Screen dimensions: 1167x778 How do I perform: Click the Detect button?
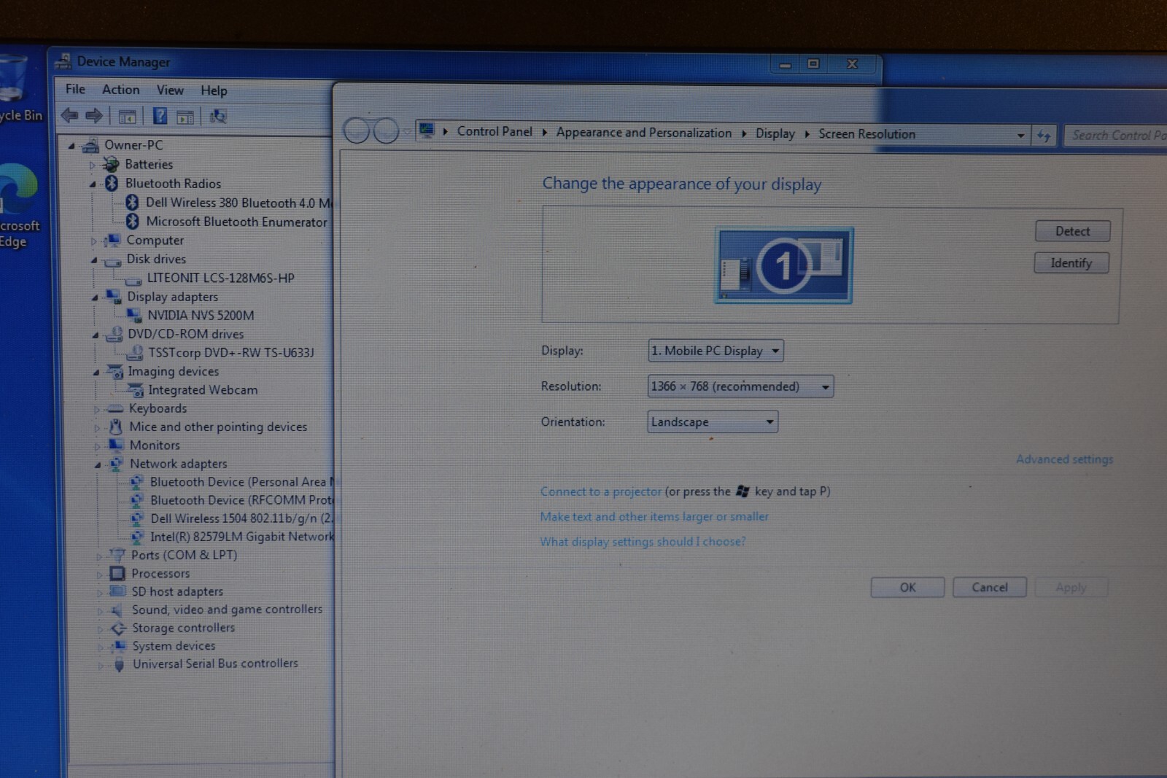(1072, 231)
